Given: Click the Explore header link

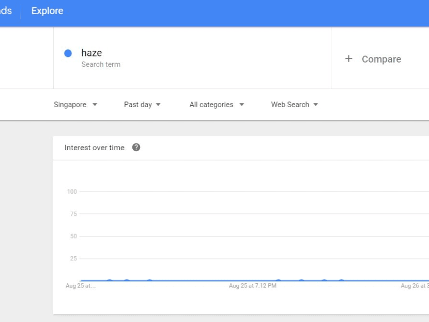Looking at the screenshot, I should tap(47, 11).
